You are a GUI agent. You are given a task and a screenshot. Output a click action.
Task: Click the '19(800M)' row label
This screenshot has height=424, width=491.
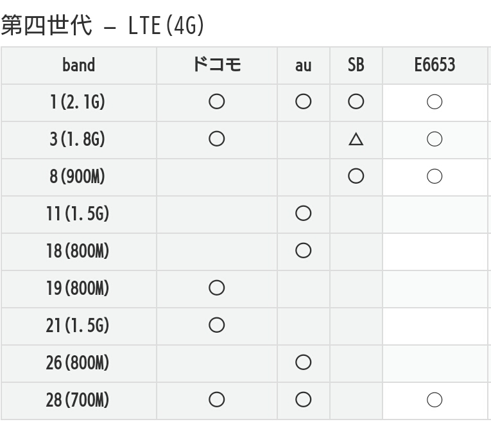point(78,288)
